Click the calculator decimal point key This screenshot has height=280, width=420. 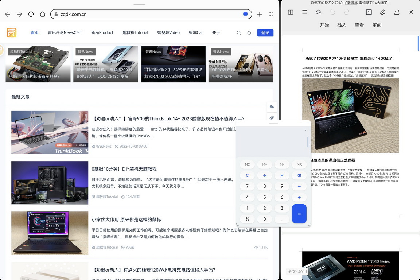[x=282, y=219]
